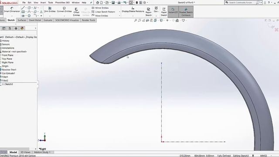The image size is (279, 157).
Task: Switch to the Render Tools tab
Action: pyautogui.click(x=88, y=20)
